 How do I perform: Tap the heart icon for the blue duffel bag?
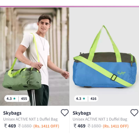click(x=134, y=113)
